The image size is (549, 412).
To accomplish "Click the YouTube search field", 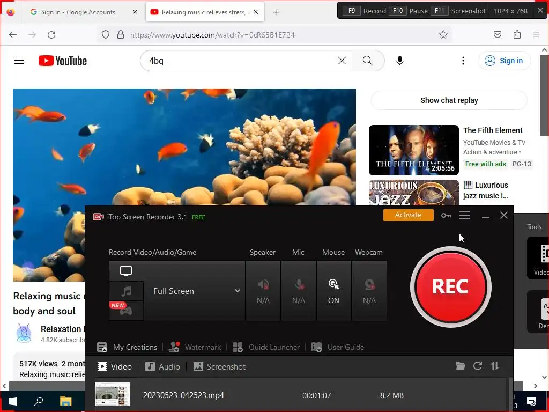I will click(x=242, y=61).
